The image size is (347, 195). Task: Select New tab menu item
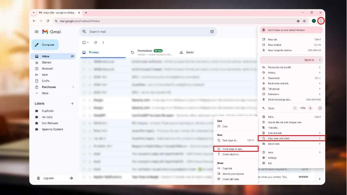(292, 40)
